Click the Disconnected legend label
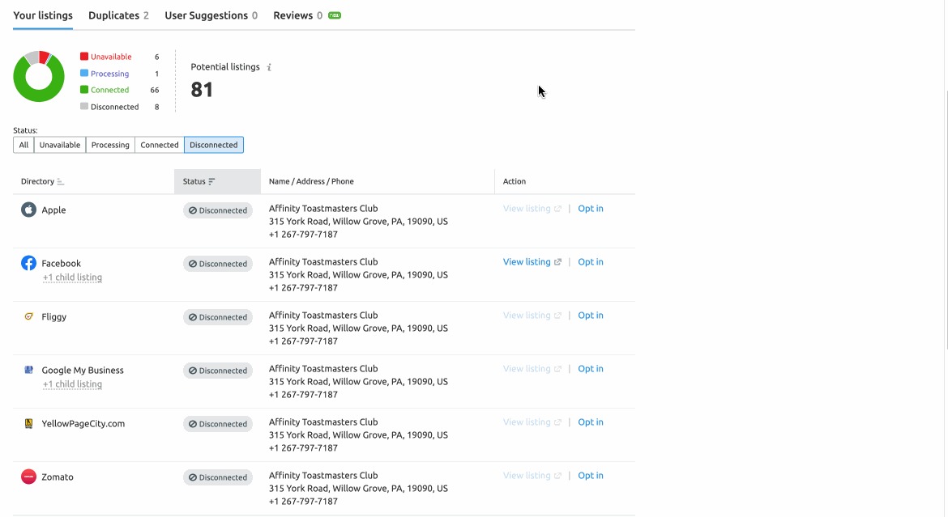This screenshot has height=517, width=948. (115, 107)
